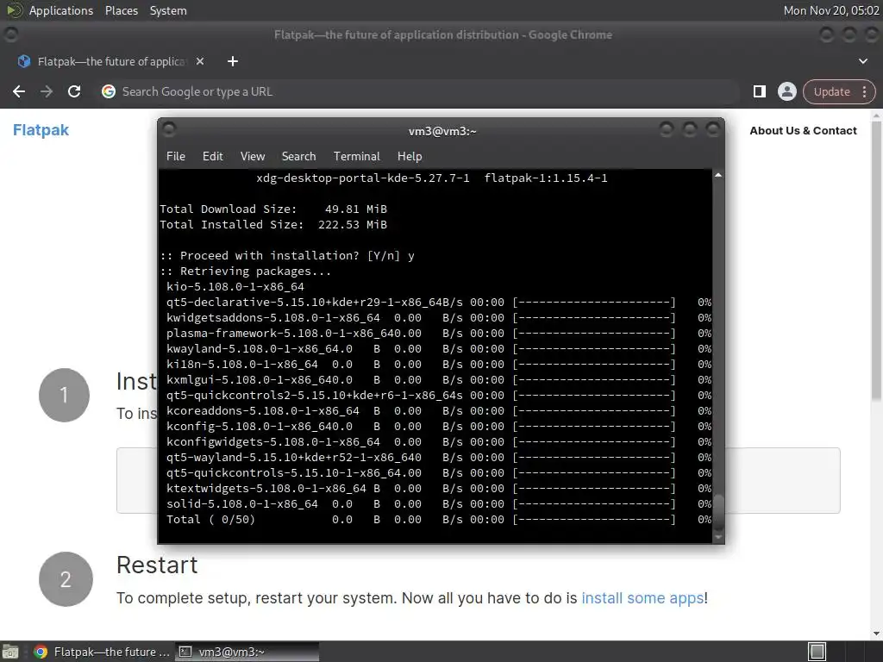This screenshot has width=883, height=662.
Task: Follow the 'install some apps' link
Action: coord(642,598)
